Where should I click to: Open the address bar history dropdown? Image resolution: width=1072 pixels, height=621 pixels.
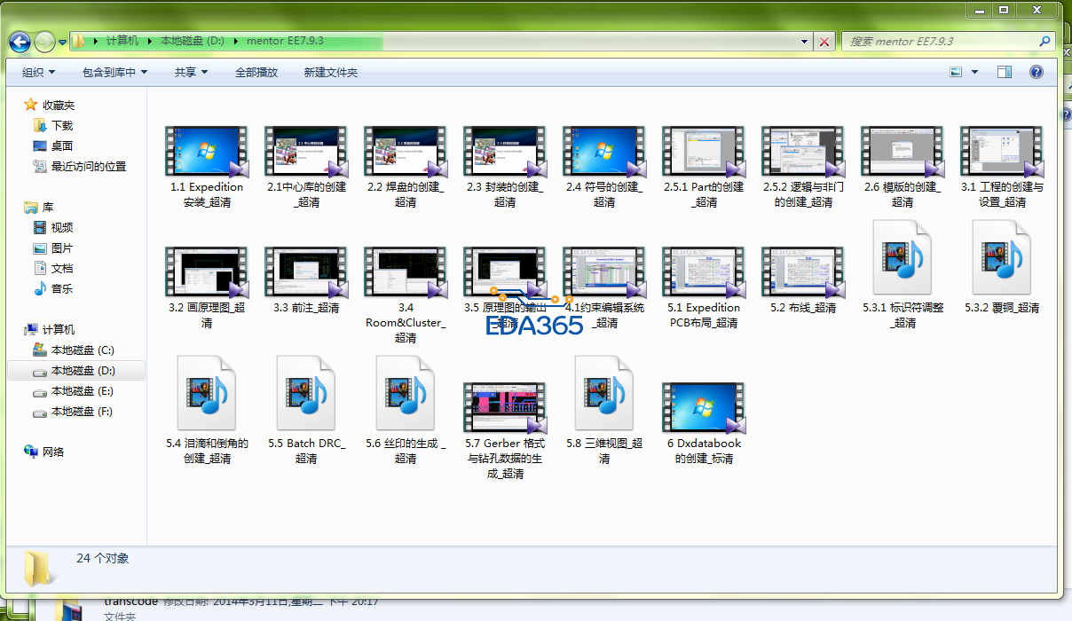point(805,41)
